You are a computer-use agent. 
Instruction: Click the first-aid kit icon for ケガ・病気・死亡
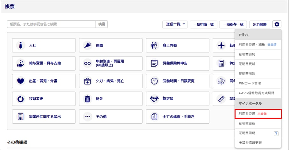point(88,81)
